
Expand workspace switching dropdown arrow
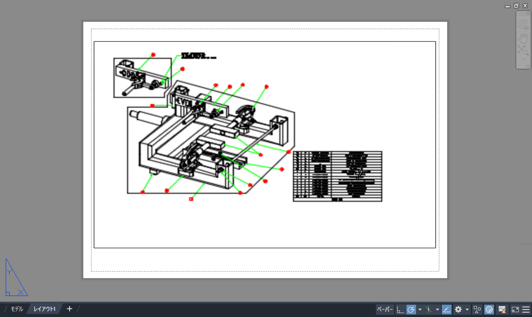(x=467, y=310)
